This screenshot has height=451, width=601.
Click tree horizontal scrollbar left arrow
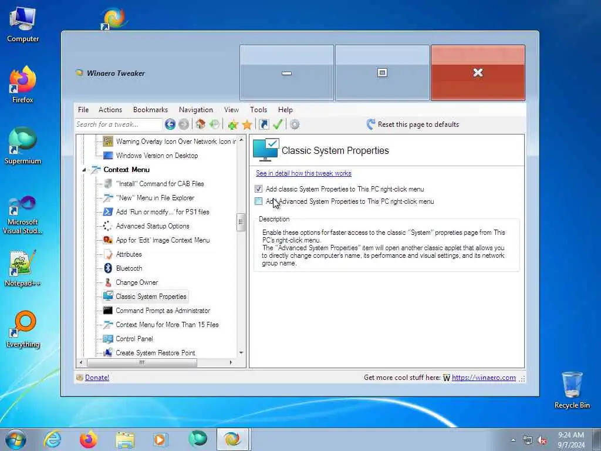click(x=80, y=362)
